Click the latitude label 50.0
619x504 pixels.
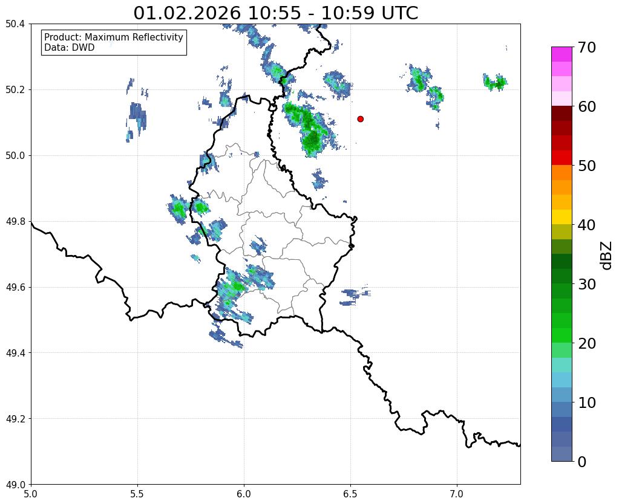click(15, 156)
